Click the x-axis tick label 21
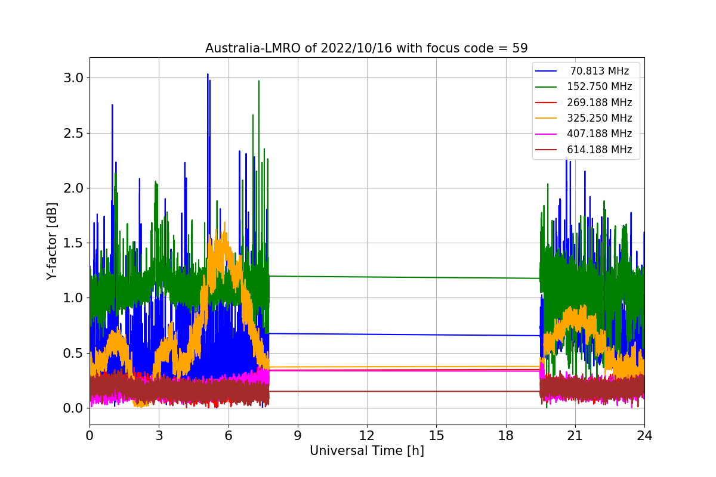 [575, 436]
